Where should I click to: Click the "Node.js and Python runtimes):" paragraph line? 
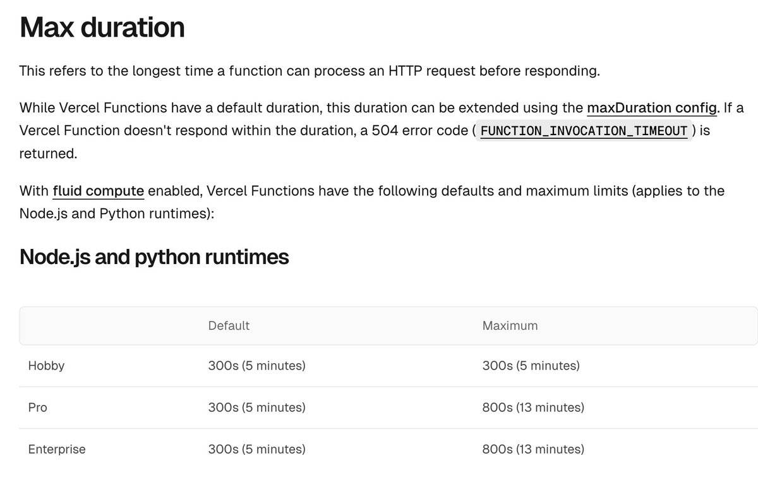pos(117,214)
